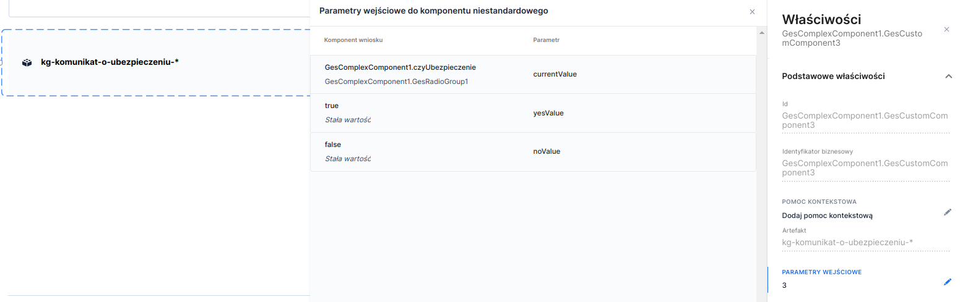Screen dimensions: 960x302
Task: Select the kg-komunikat-o-ubezpieczeniu component label
Action: 110,62
